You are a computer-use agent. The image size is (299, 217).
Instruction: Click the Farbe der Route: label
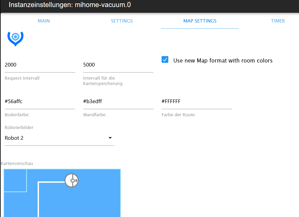pos(179,115)
